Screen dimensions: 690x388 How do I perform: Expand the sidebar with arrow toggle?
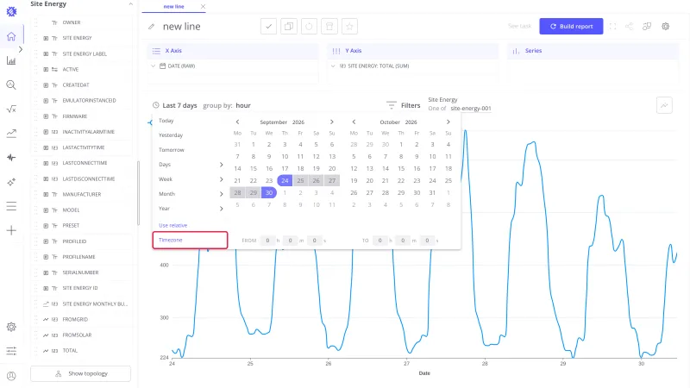pyautogui.click(x=21, y=50)
